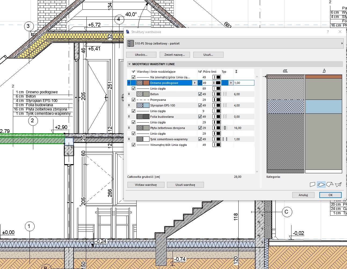Select the shell category icon
The height and width of the screenshot is (269, 347).
tap(338, 185)
